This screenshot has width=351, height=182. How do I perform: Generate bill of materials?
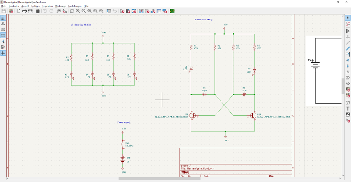pos(165,11)
